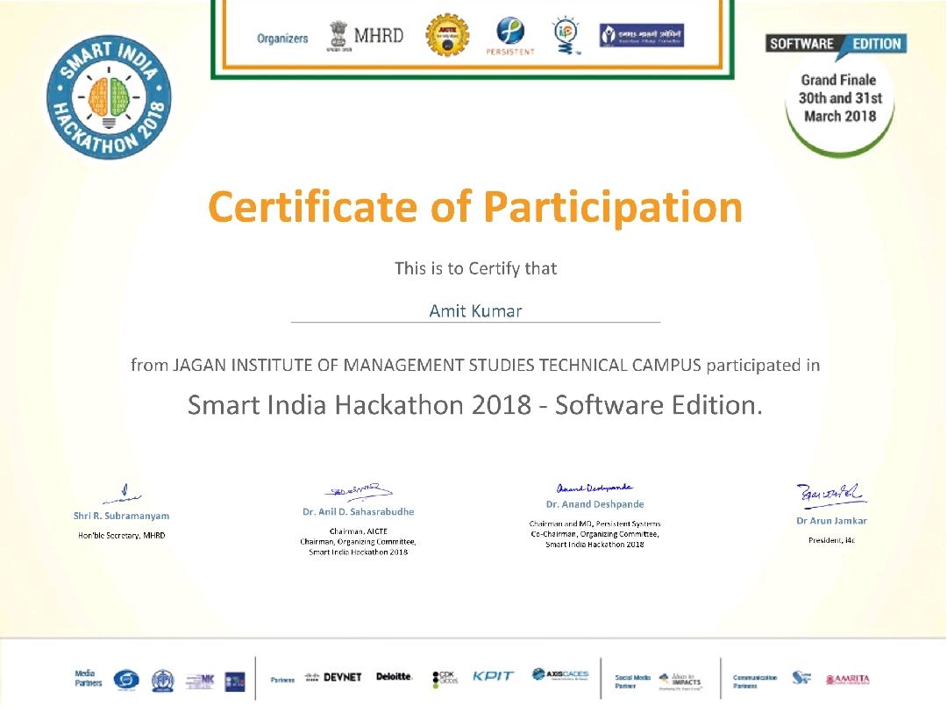
Task: Click the small Partners label before DevNet
Action: (x=282, y=680)
